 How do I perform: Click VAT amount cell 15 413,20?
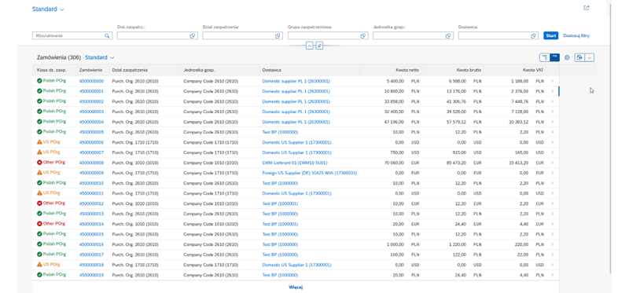pyautogui.click(x=518, y=163)
